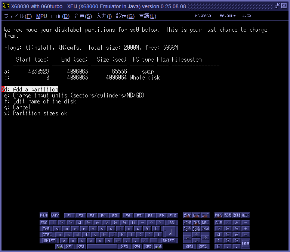Click the left SHIFT key
The height and width of the screenshot is (252, 290).
49,240
